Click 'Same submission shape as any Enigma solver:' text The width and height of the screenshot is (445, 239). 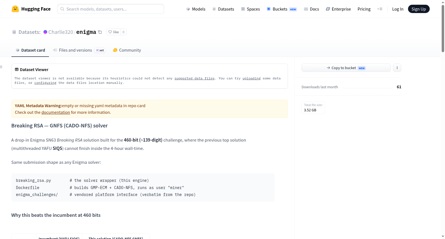pyautogui.click(x=56, y=162)
